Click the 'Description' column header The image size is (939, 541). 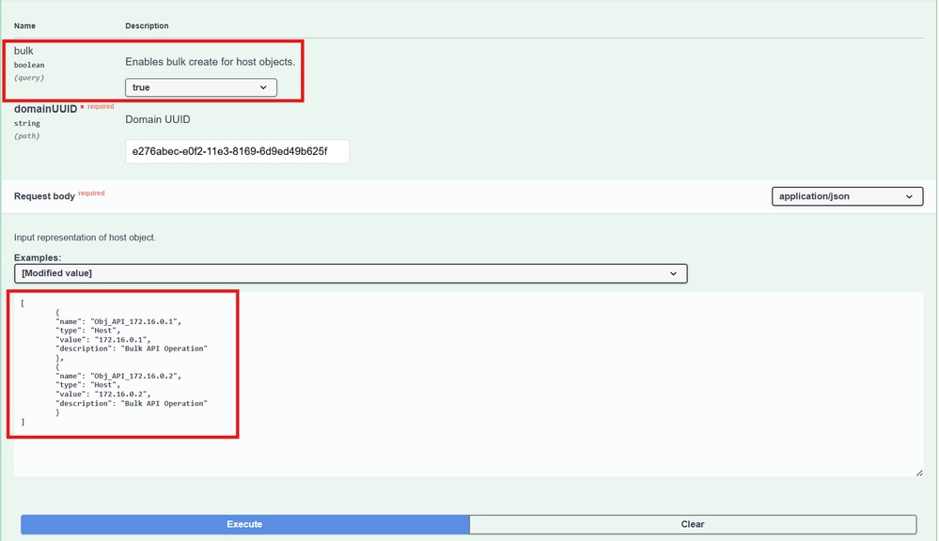(x=147, y=25)
